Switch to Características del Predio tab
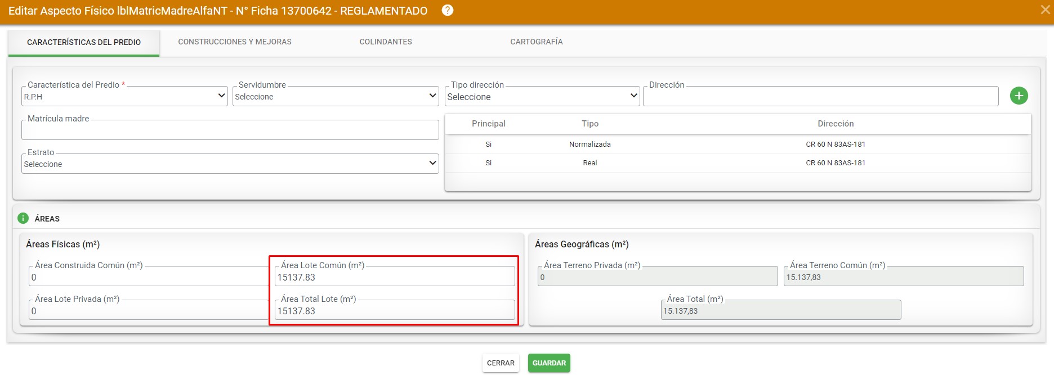This screenshot has height=375, width=1054. (84, 42)
